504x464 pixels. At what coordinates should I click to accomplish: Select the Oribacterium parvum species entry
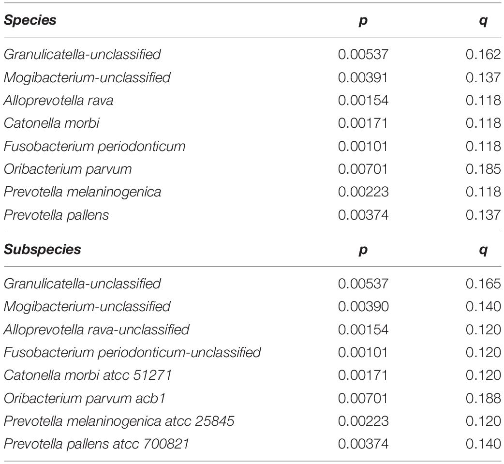point(68,169)
